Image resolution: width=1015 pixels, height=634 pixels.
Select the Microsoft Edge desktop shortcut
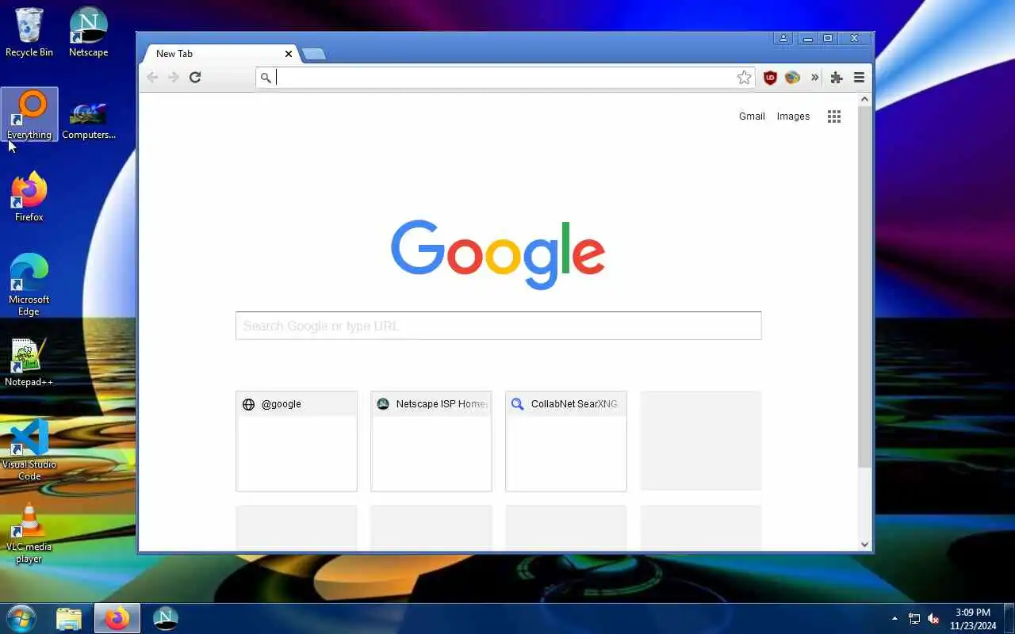pos(29,285)
